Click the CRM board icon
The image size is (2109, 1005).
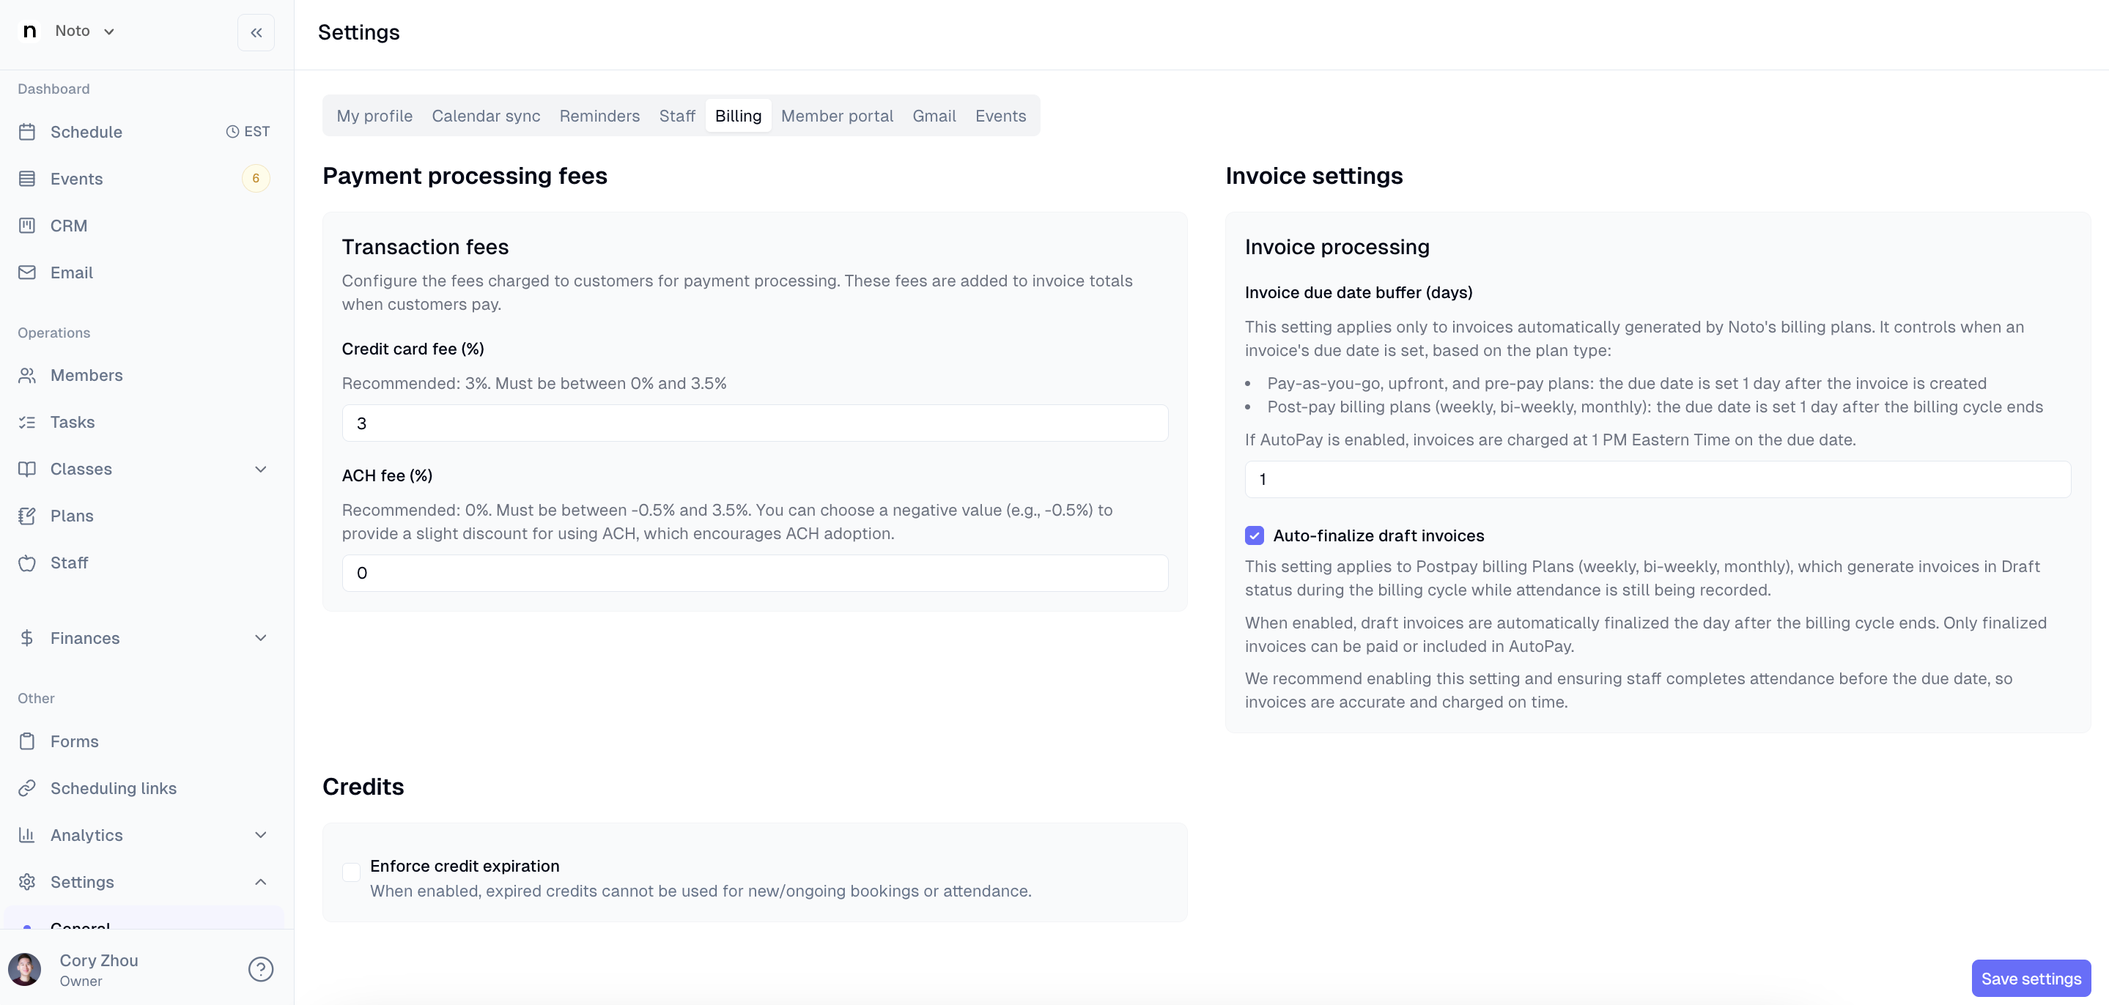(x=27, y=225)
